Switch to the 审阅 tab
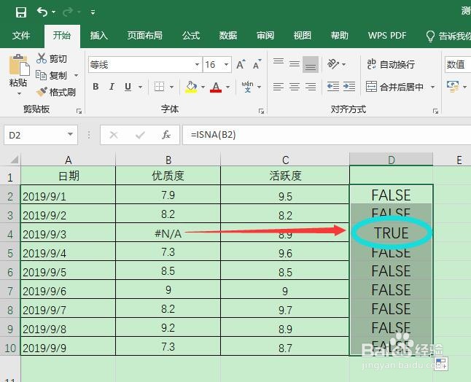 [x=265, y=36]
